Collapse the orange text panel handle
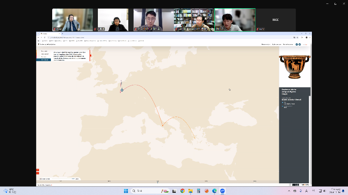The height and width of the screenshot is (195, 348). tap(90, 55)
